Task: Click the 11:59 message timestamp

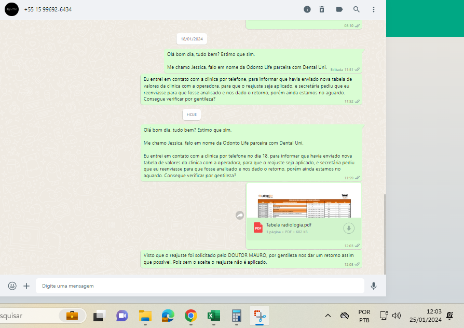Action: pyautogui.click(x=349, y=178)
